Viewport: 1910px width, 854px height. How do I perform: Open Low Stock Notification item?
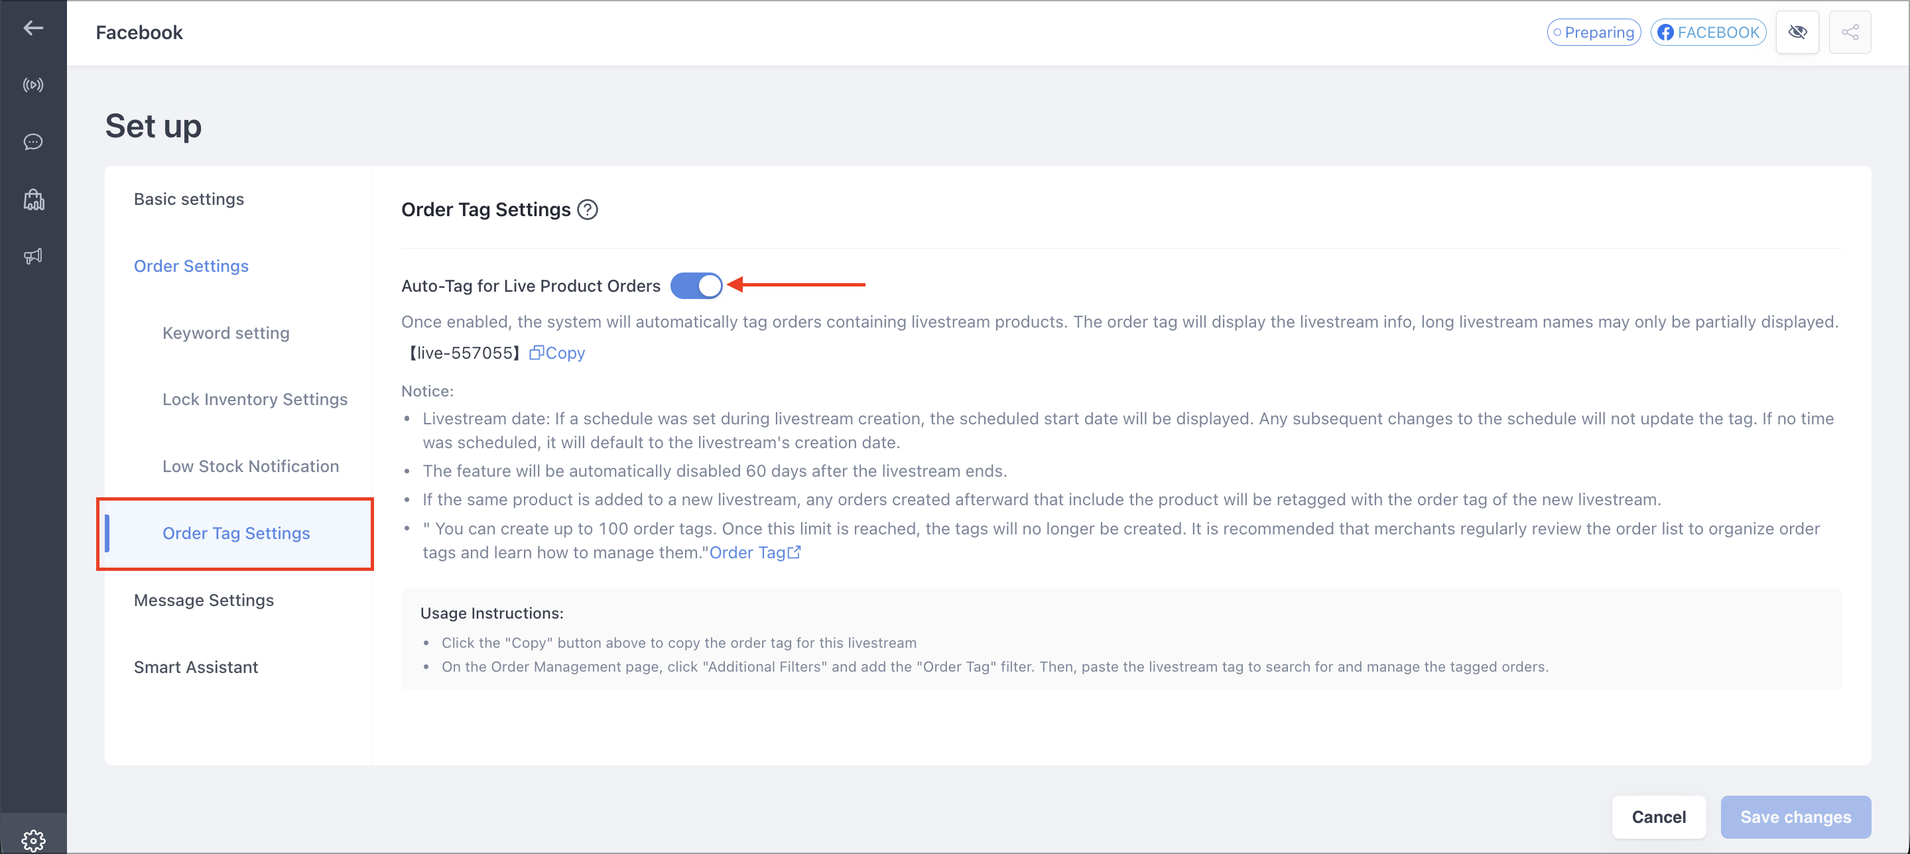pyautogui.click(x=251, y=466)
